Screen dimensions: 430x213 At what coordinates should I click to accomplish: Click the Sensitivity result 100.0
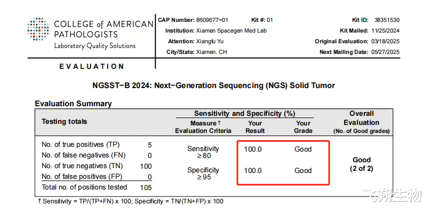(x=253, y=149)
